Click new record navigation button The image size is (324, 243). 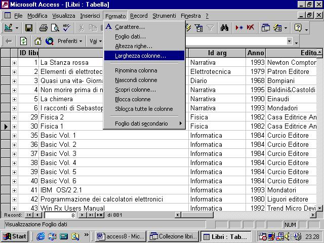click(x=100, y=215)
